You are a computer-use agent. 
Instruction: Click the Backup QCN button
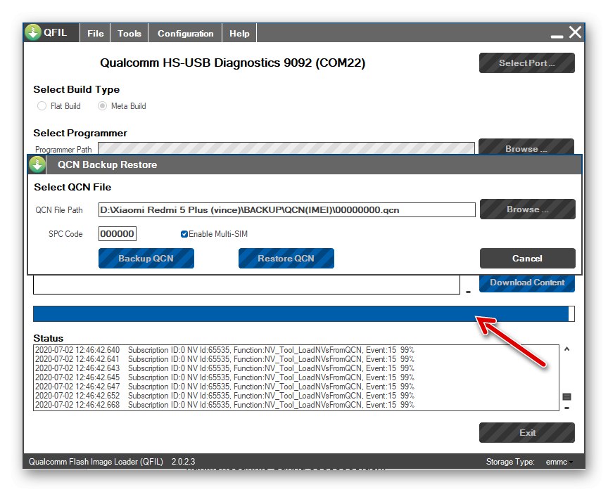pos(146,259)
